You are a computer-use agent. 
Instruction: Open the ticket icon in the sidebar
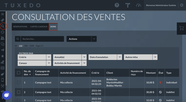(2, 20)
